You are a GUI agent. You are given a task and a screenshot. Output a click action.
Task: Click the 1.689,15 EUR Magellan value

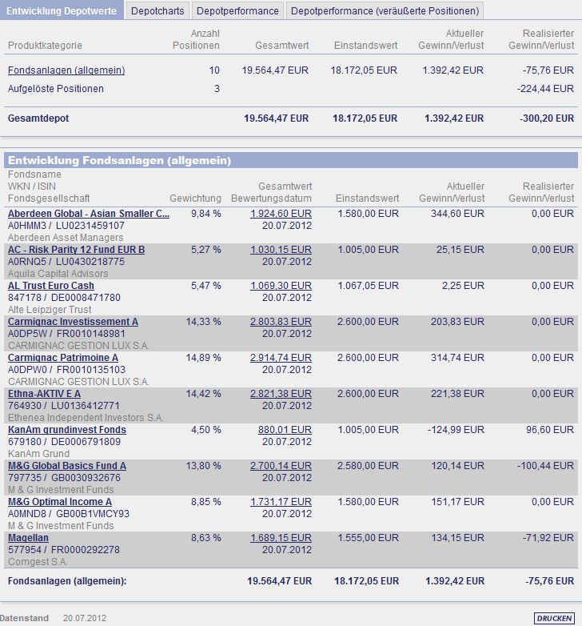tap(281, 537)
